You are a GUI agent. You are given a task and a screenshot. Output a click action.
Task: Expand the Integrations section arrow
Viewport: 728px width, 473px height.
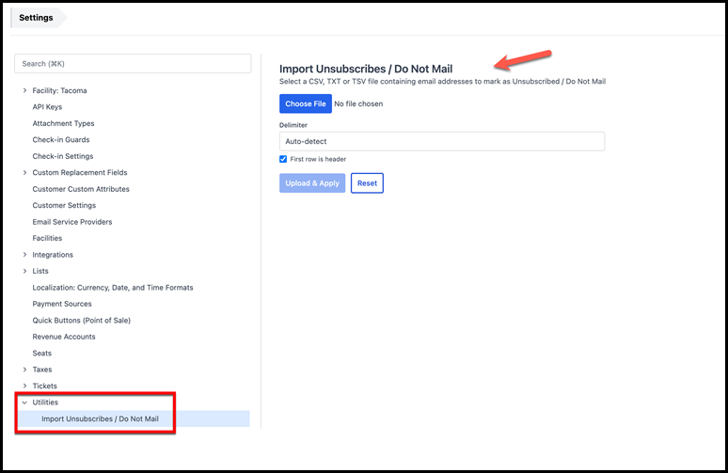[x=24, y=255]
